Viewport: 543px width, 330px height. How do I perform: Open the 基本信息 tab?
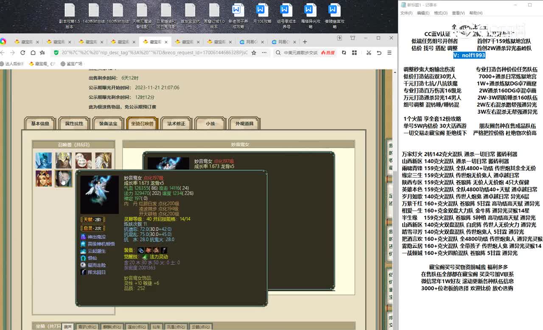point(40,123)
